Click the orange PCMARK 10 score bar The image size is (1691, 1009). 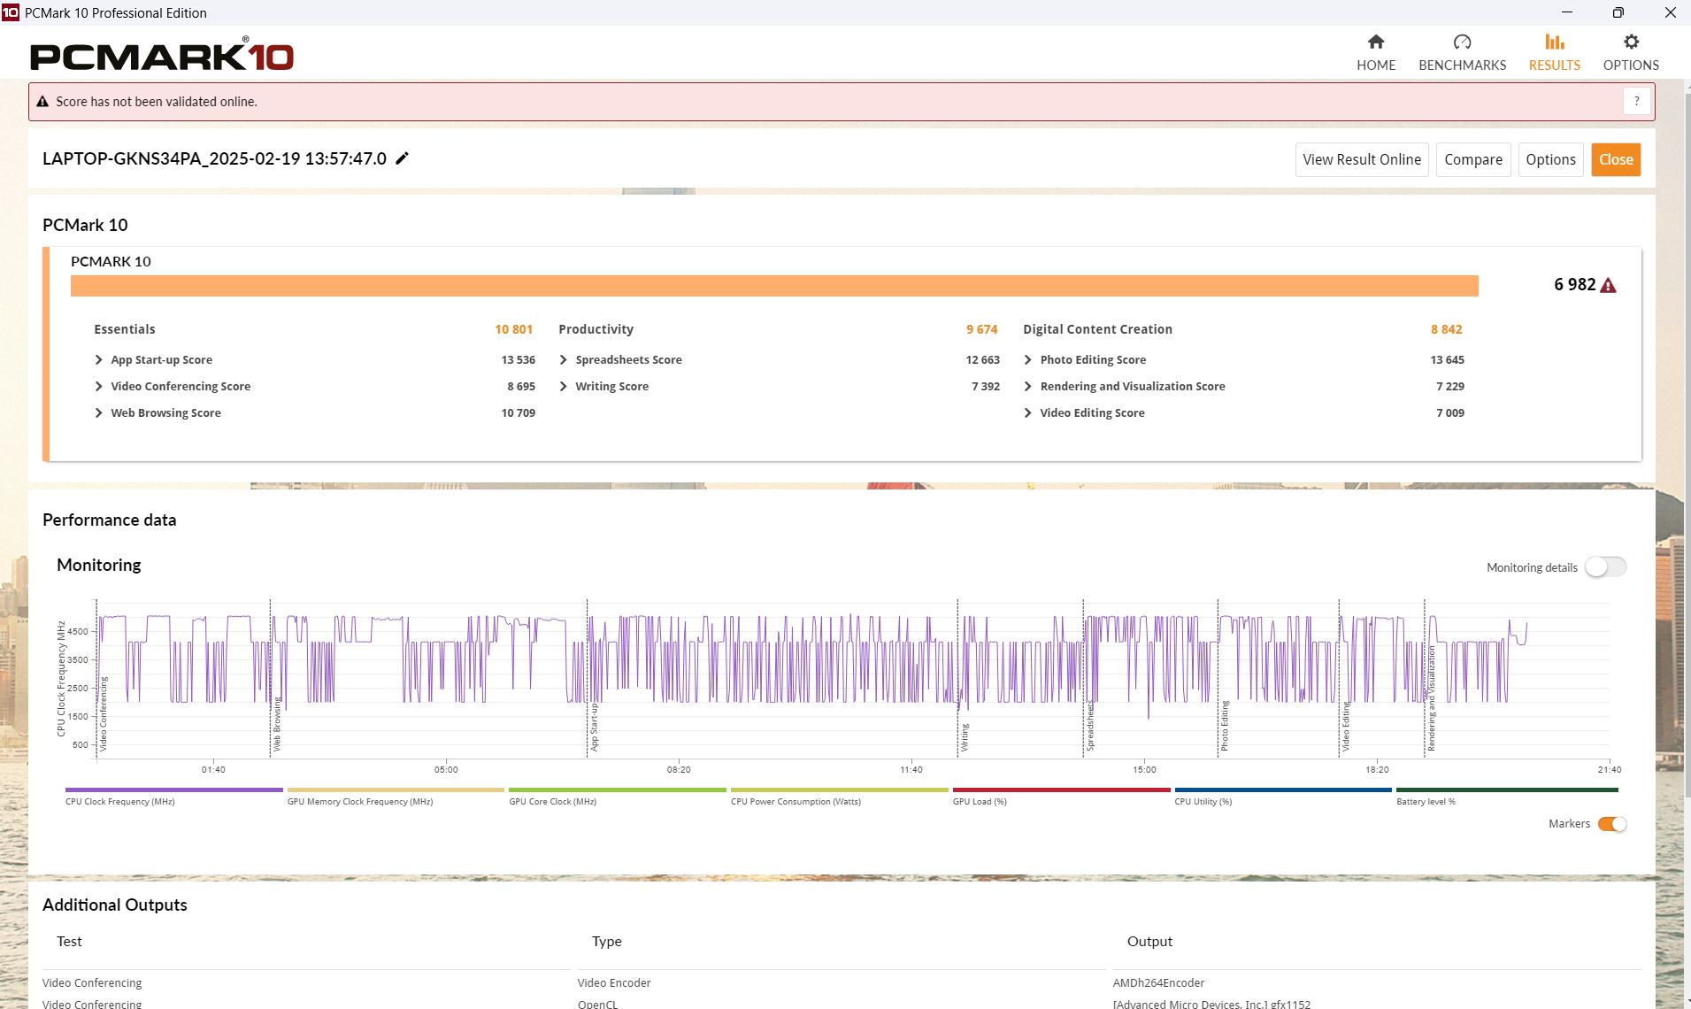tap(774, 286)
